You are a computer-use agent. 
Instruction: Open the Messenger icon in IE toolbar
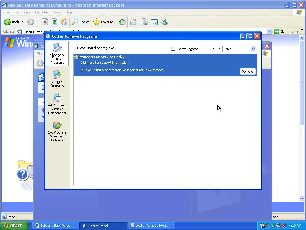point(164,22)
